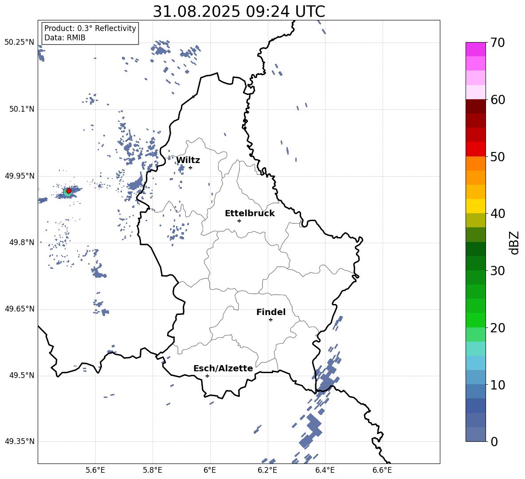Screen dimensions: 525x479
Task: Select the Ettelbruck city label
Action: [250, 214]
